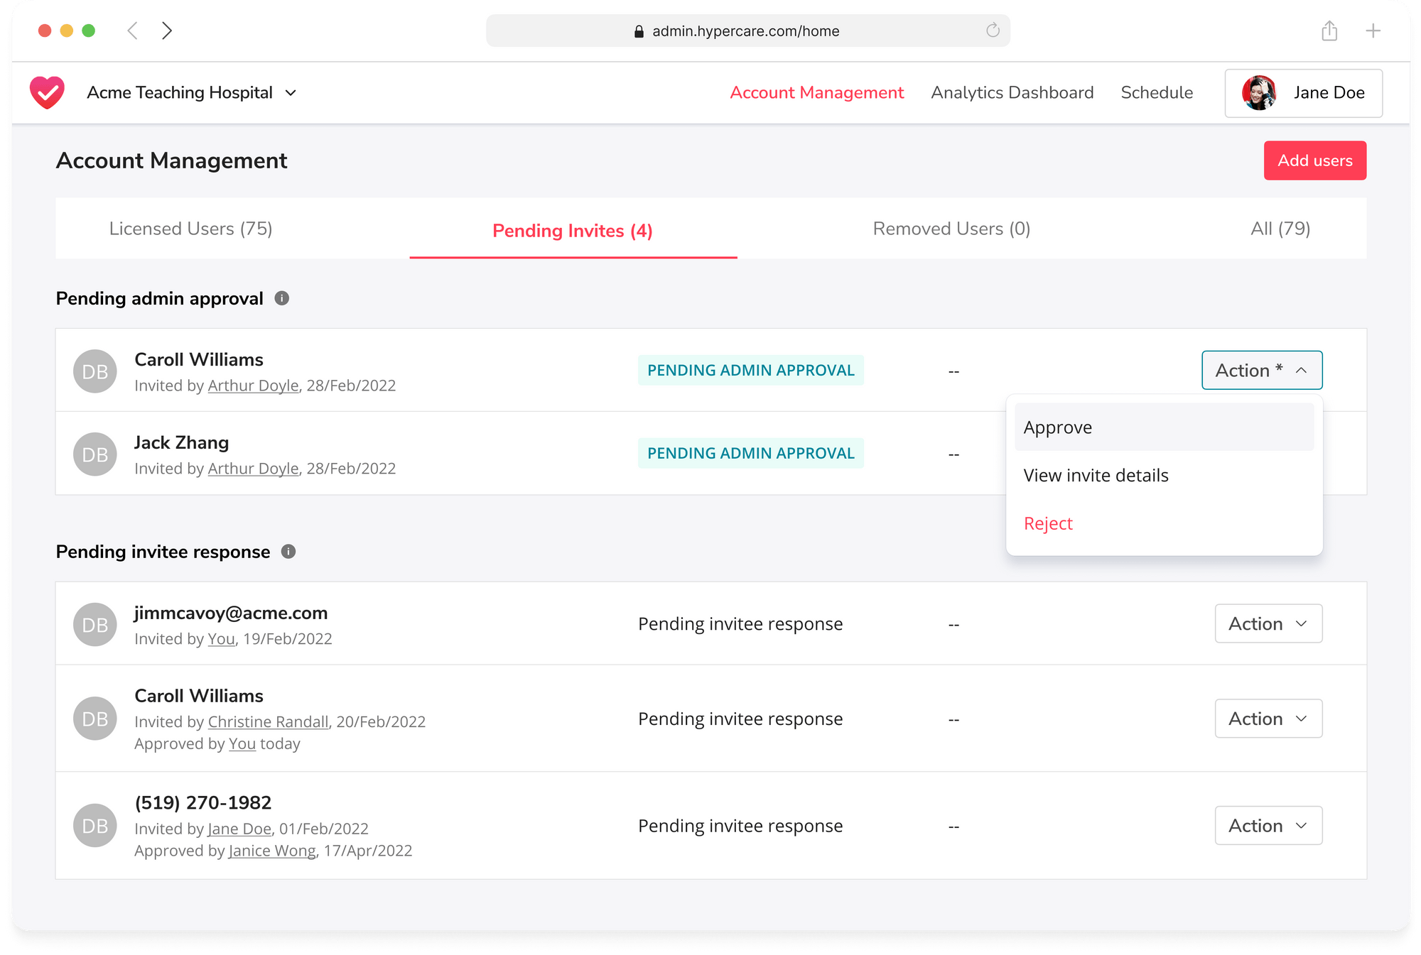
Task: Choose Reject in the action menu
Action: click(x=1048, y=523)
